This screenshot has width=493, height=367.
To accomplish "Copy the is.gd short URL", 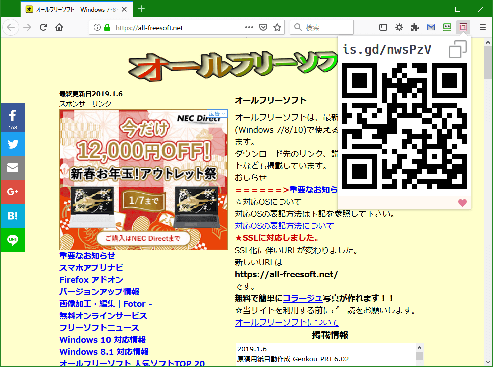I will click(x=457, y=49).
